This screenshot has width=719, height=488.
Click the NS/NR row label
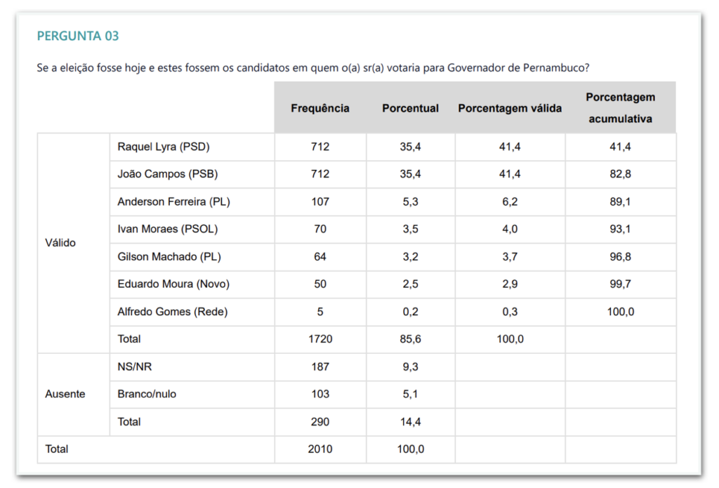133,367
